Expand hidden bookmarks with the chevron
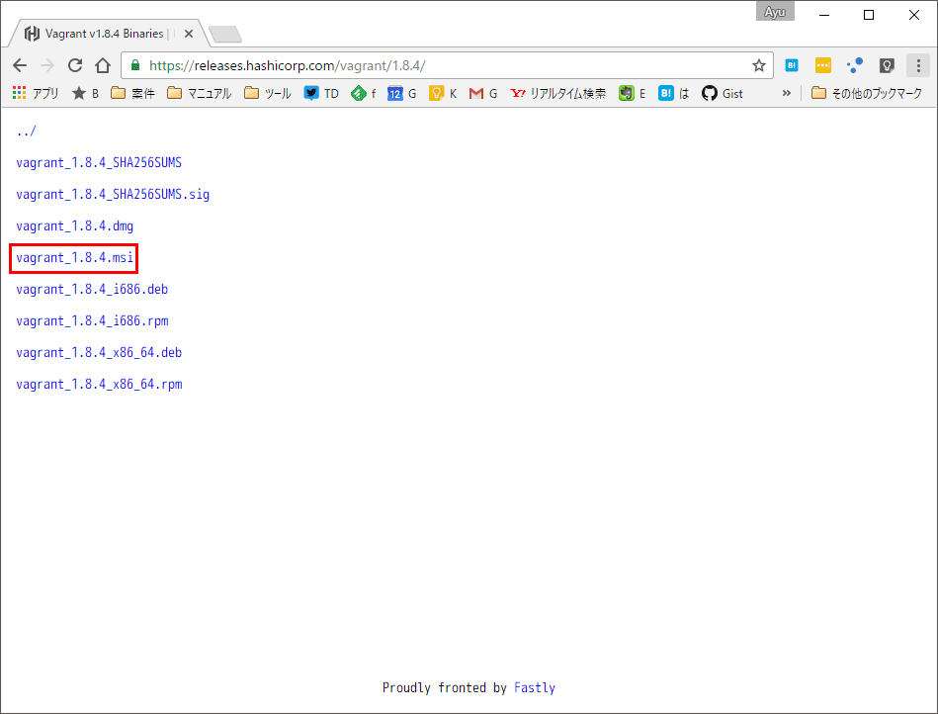This screenshot has height=714, width=938. (x=786, y=93)
